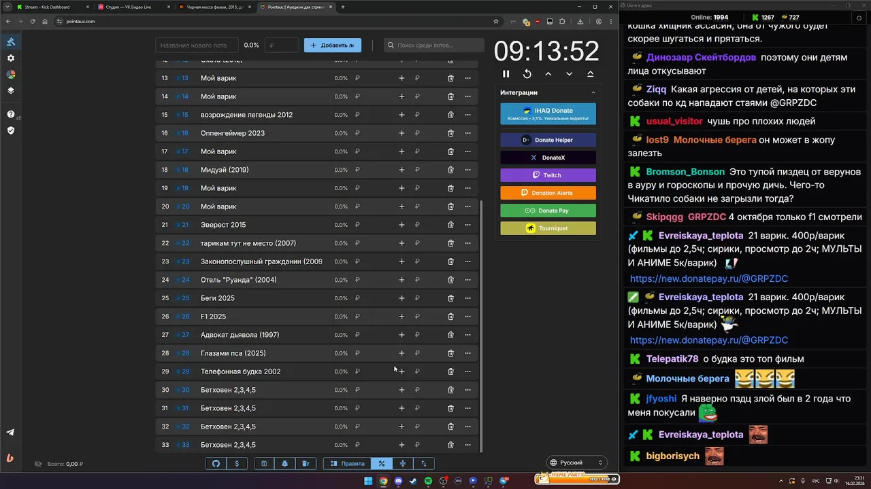Image resolution: width=871 pixels, height=489 pixels.
Task: Open more options for 'Отель "Руанда" (2004)'
Action: [x=467, y=280]
